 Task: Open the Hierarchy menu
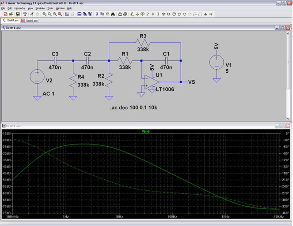[19, 8]
